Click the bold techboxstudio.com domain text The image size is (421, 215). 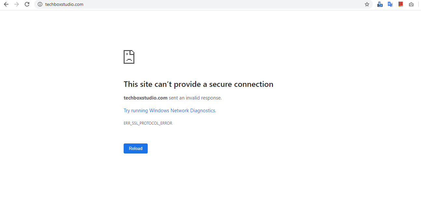145,98
